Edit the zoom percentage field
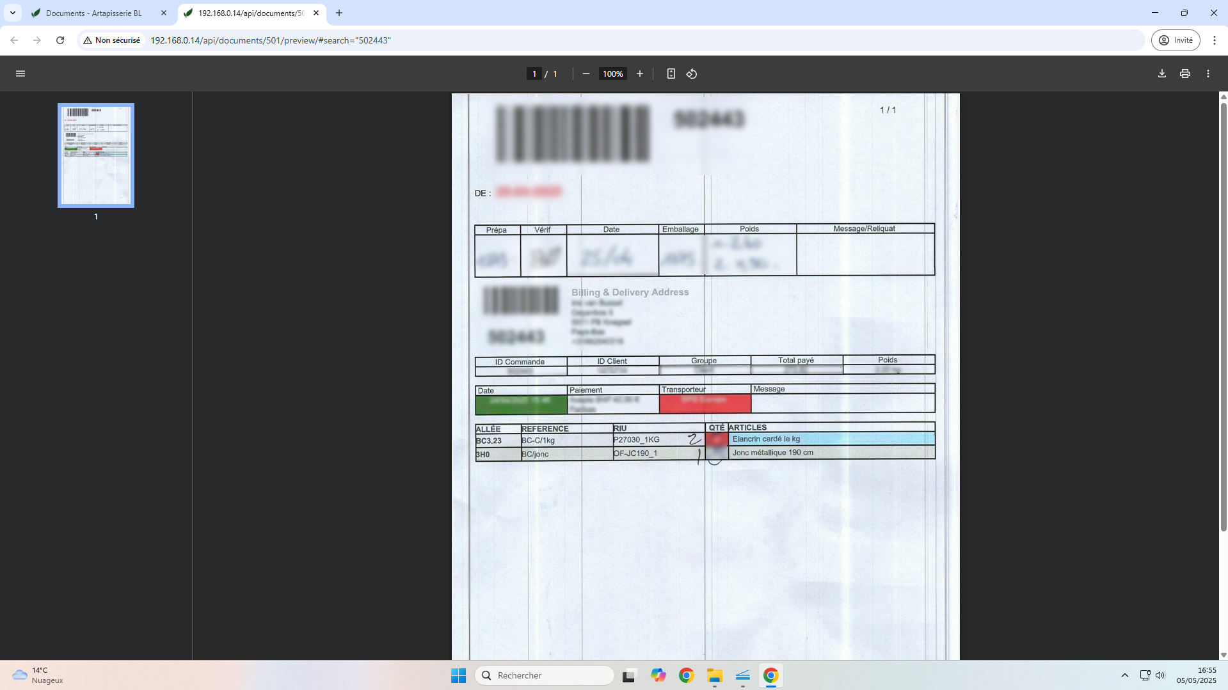Image resolution: width=1228 pixels, height=690 pixels. 612,74
